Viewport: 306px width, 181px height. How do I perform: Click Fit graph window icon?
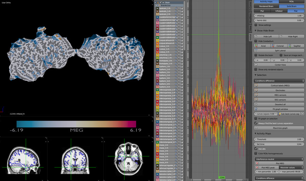[256, 109]
